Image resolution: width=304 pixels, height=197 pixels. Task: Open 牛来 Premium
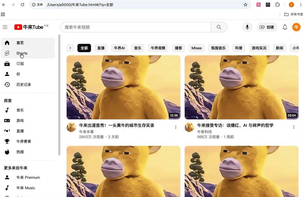[28, 177]
